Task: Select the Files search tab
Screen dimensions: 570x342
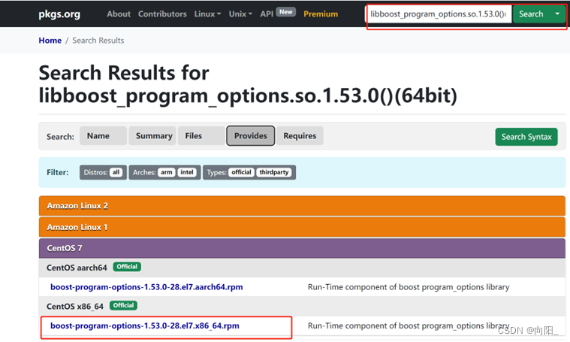Action: [x=201, y=136]
